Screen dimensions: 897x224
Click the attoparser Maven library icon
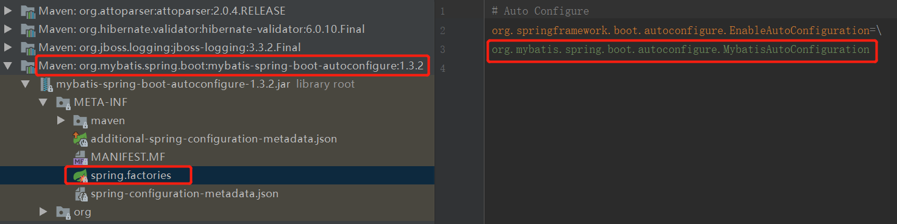point(27,11)
